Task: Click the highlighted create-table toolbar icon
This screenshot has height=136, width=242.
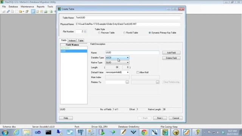Action: (x=33, y=11)
